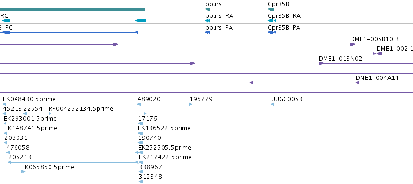Click the pburs gene arrow glyph
Image resolution: width=413 pixels, height=184 pixels.
click(207, 9)
